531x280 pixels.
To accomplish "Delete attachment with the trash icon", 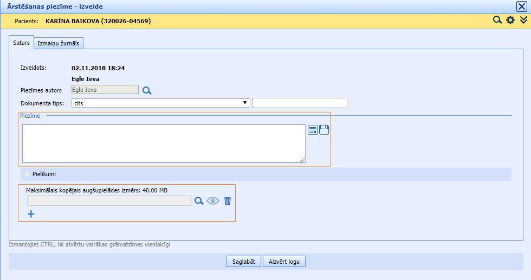I will pos(228,201).
